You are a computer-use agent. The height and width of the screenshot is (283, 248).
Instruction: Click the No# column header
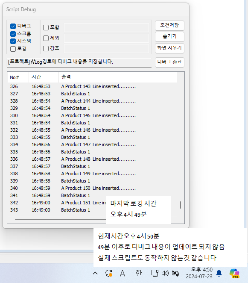(18, 77)
